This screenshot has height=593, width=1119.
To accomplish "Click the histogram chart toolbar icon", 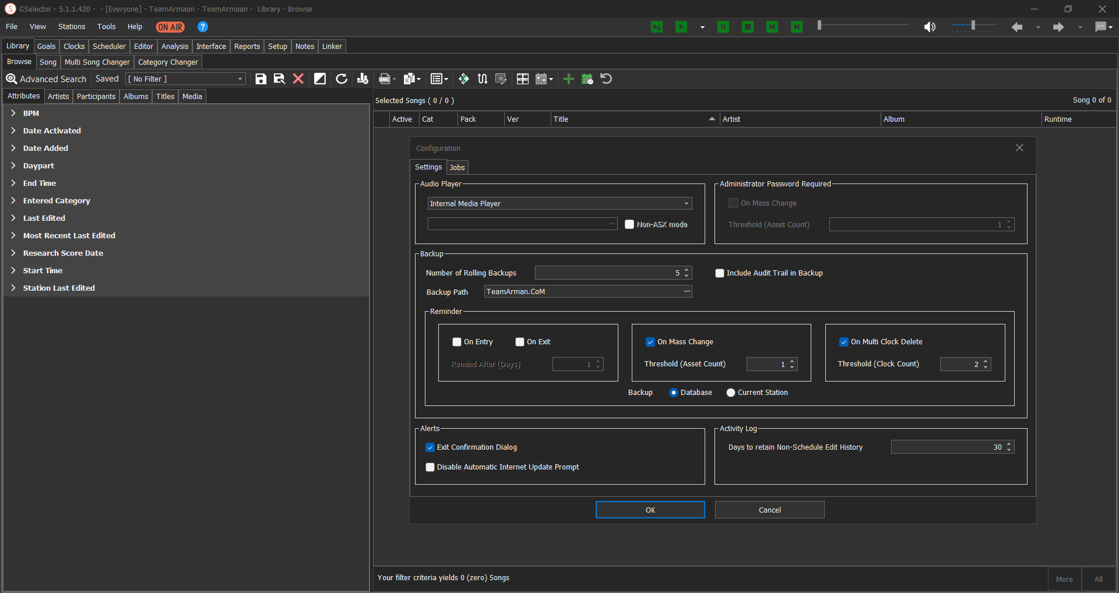I will (x=363, y=79).
